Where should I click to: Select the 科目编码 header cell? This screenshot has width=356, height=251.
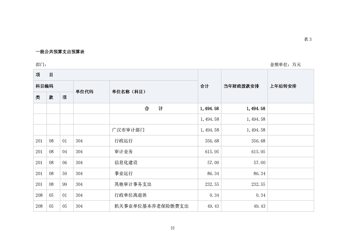pos(44,86)
